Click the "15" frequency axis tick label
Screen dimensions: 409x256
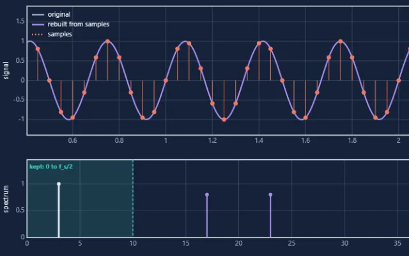click(186, 243)
